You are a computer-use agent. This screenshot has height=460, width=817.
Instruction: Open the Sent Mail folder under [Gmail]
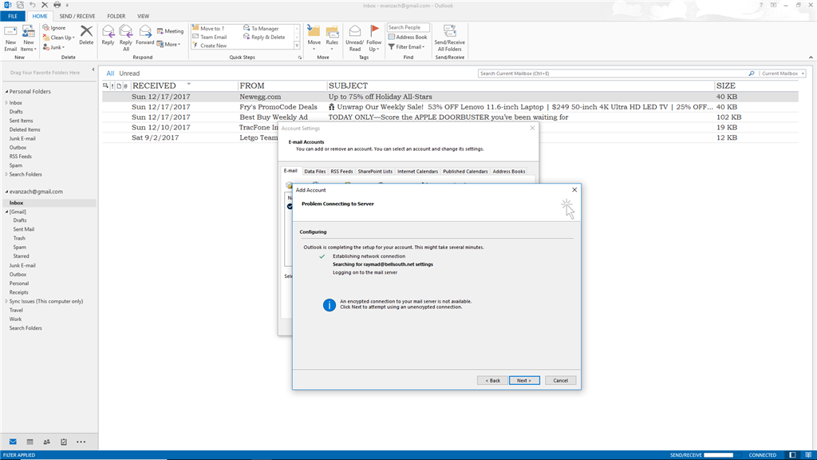(x=23, y=229)
